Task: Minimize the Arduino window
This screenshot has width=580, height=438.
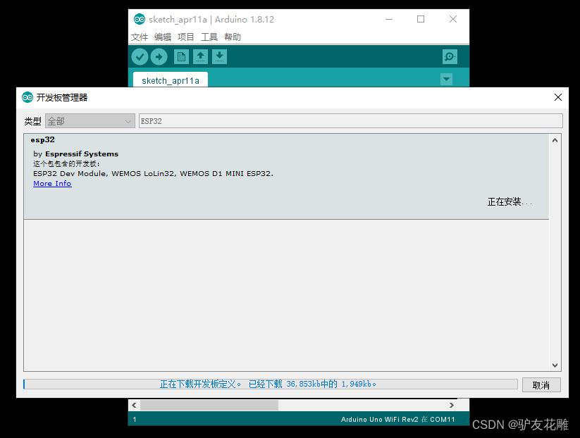Action: click(x=389, y=19)
